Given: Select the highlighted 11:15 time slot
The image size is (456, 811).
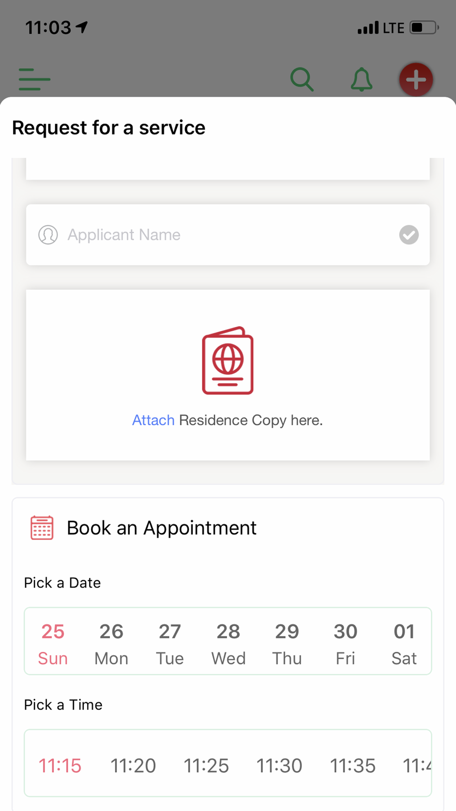Looking at the screenshot, I should (x=60, y=765).
